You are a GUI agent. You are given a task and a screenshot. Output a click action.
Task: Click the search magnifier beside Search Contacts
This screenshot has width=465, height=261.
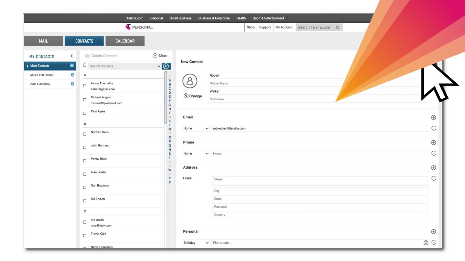pyautogui.click(x=166, y=66)
